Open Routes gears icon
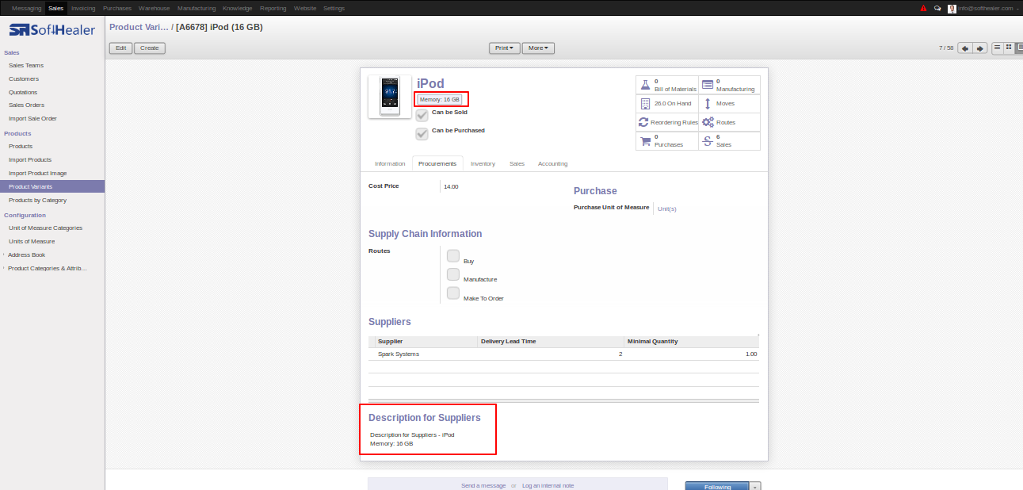This screenshot has height=490, width=1023. pos(708,122)
